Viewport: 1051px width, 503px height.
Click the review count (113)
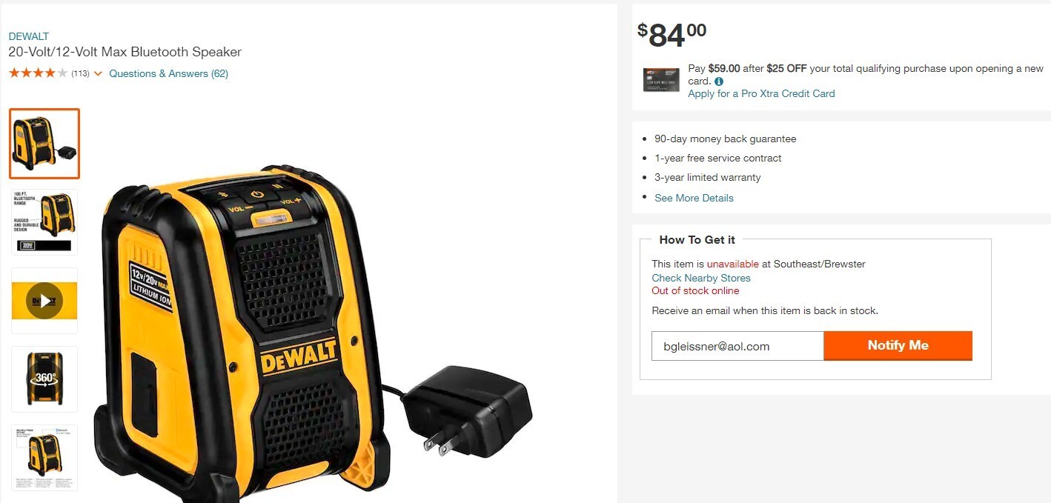point(80,73)
